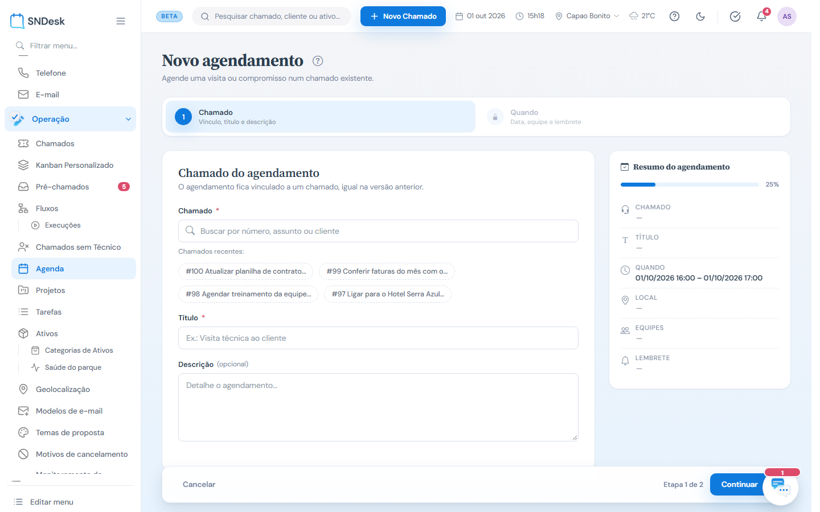This screenshot has height=512, width=820.
Task: Open the AS user avatar menu
Action: tap(787, 16)
